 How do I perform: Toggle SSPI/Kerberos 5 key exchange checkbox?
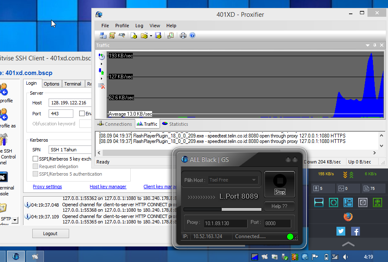point(35,159)
